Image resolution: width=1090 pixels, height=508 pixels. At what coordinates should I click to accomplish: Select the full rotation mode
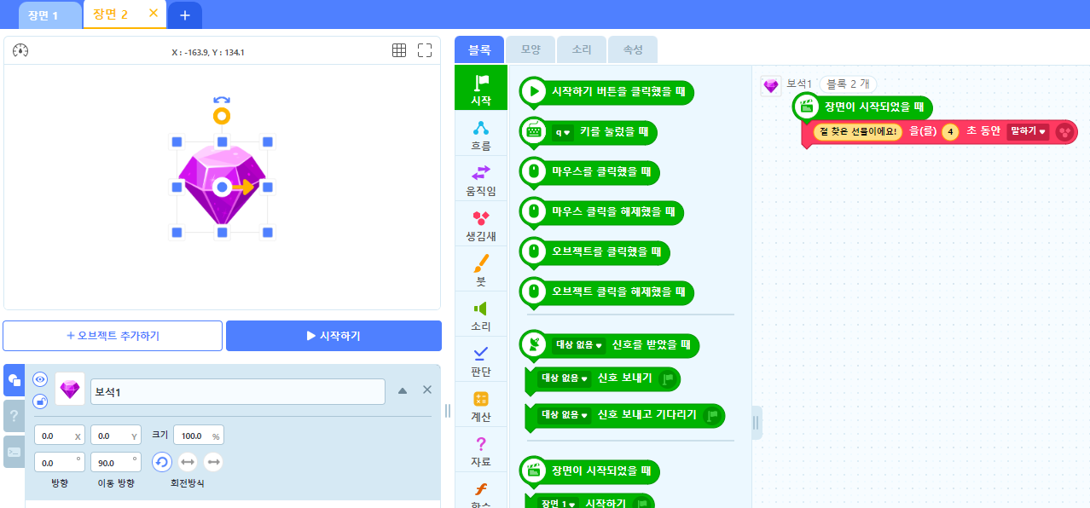pyautogui.click(x=162, y=462)
